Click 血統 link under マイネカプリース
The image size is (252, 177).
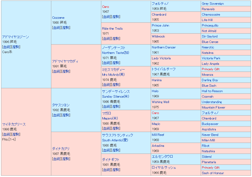tap(7, 134)
